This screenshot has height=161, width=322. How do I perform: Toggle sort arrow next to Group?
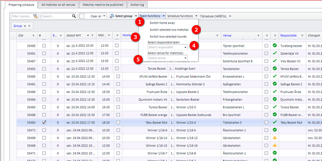point(25,26)
